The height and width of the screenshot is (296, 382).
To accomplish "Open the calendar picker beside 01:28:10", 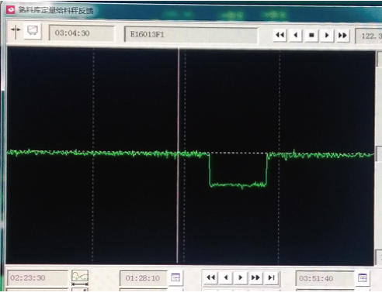I will tap(175, 277).
